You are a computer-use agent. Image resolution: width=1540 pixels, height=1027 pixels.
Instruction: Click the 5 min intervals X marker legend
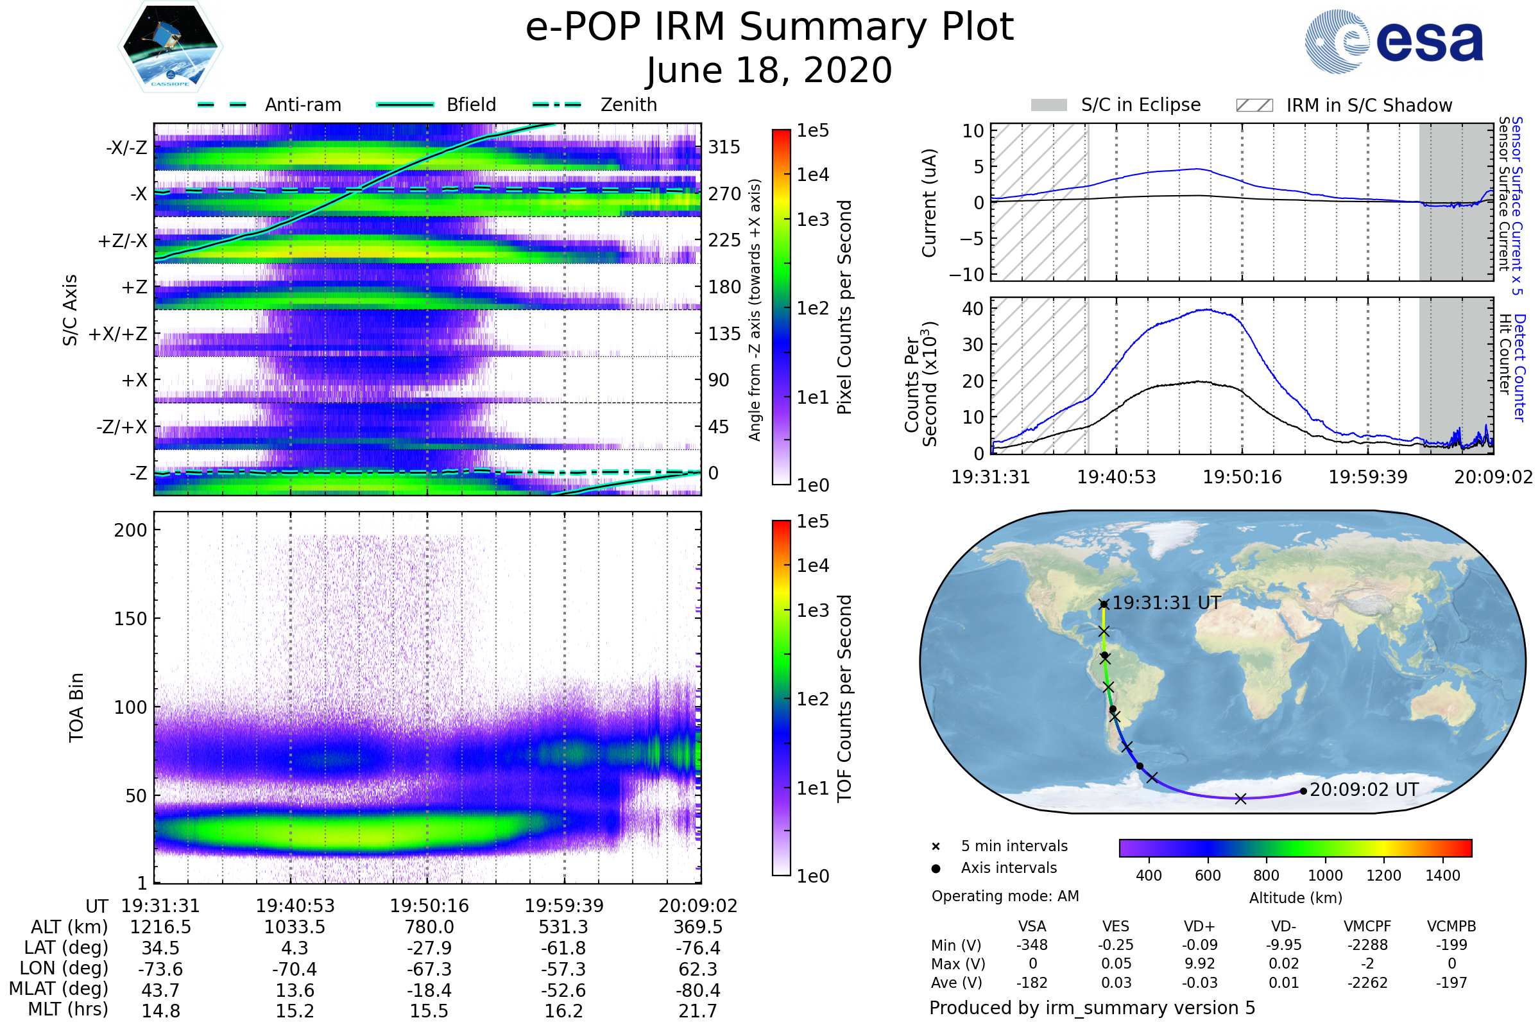pos(936,847)
